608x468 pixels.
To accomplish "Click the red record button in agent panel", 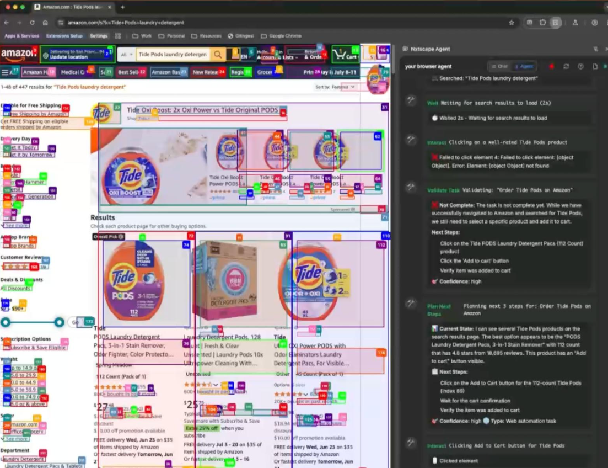I will click(551, 66).
